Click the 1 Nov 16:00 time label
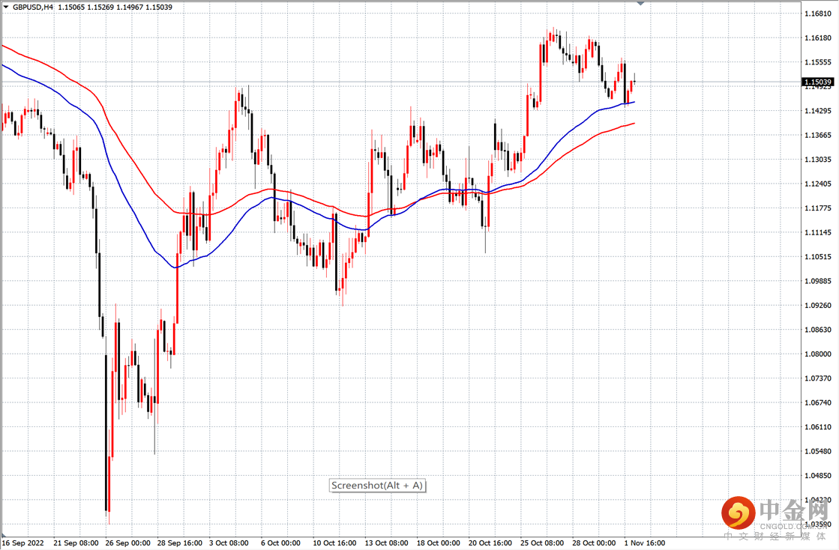Screen dimensions: 839x550 [645, 543]
